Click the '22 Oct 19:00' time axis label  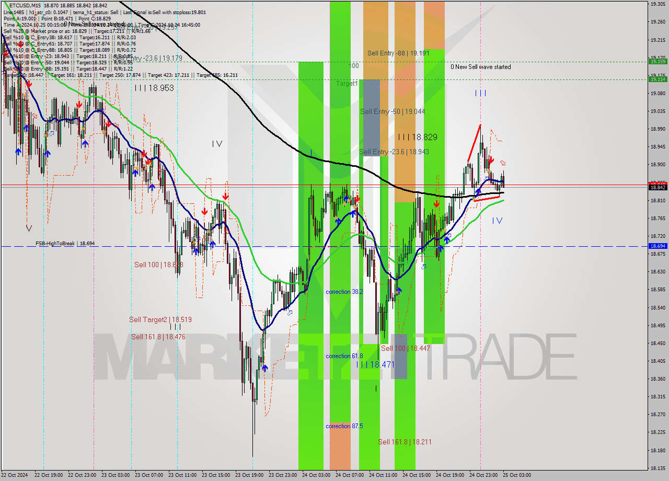(48, 475)
